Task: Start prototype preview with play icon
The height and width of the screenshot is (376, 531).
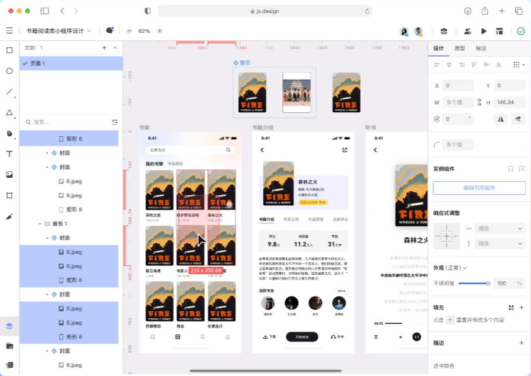Action: pos(484,31)
